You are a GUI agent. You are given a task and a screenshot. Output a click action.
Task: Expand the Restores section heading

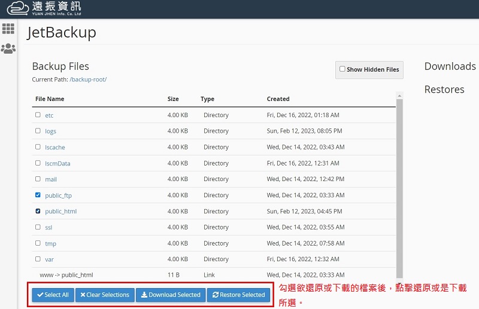[x=444, y=90]
